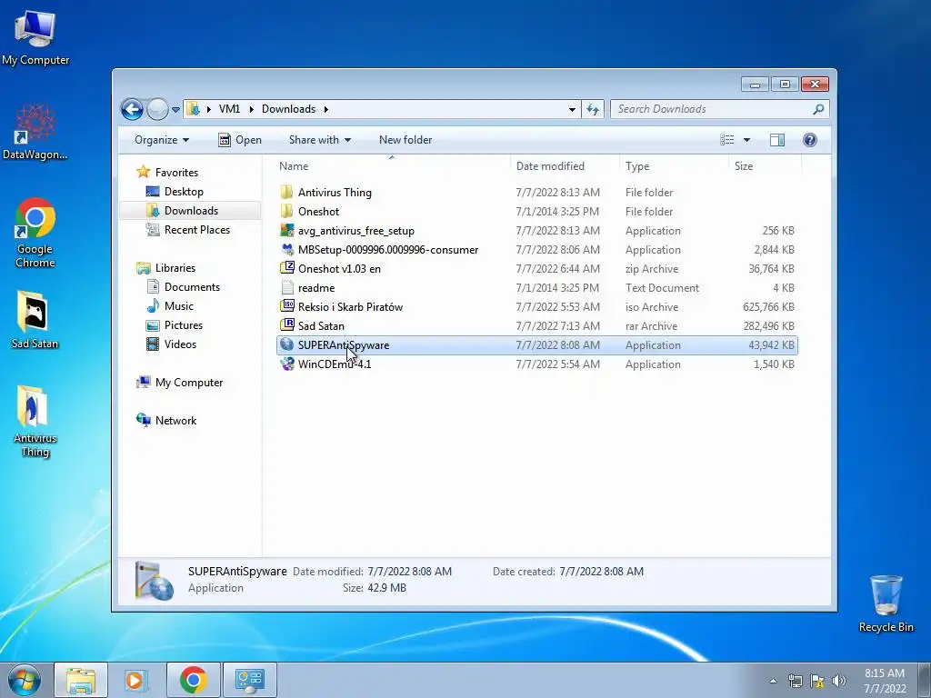Click the Google Chrome desktop shortcut
931x698 pixels.
(x=35, y=234)
